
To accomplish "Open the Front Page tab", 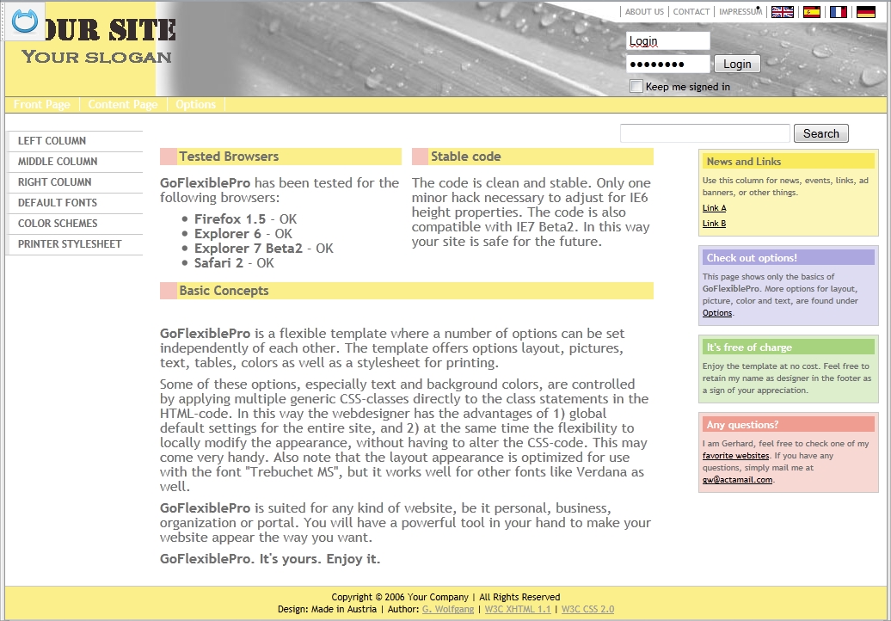I will tap(42, 105).
